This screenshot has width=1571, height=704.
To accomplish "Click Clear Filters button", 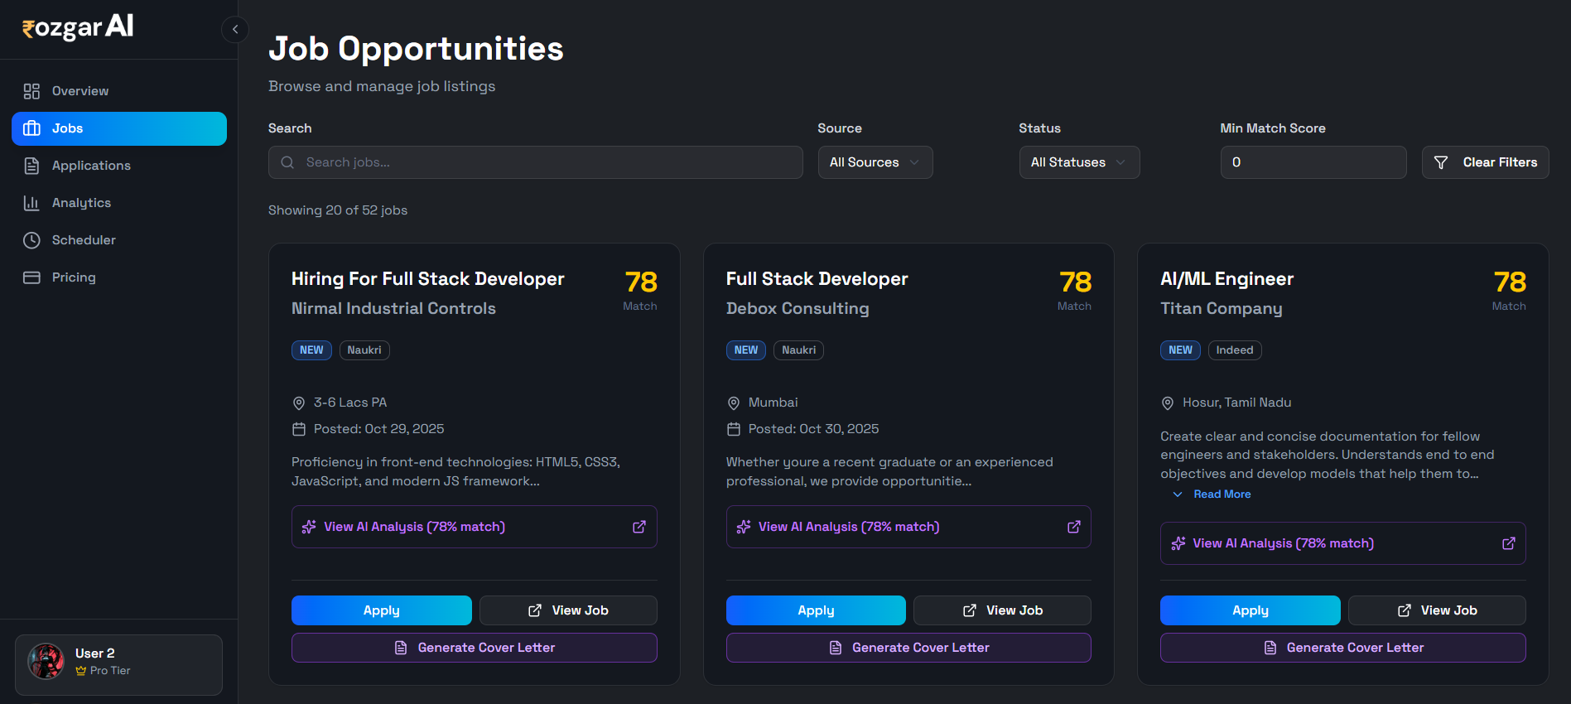I will pos(1485,162).
